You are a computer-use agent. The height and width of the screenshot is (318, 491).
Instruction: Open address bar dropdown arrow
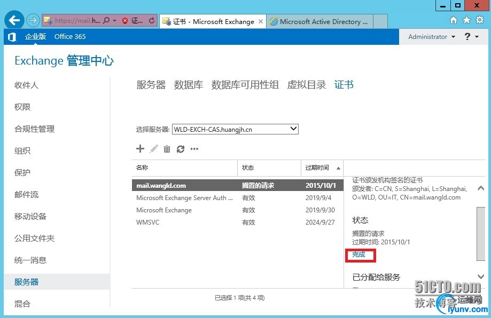point(115,21)
